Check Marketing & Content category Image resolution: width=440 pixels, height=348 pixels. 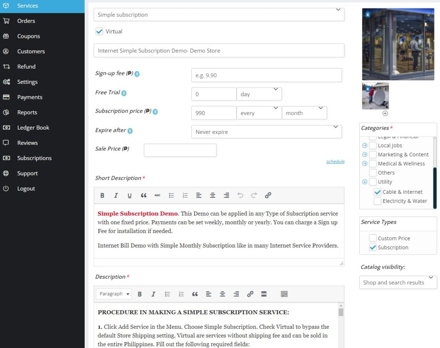(373, 155)
